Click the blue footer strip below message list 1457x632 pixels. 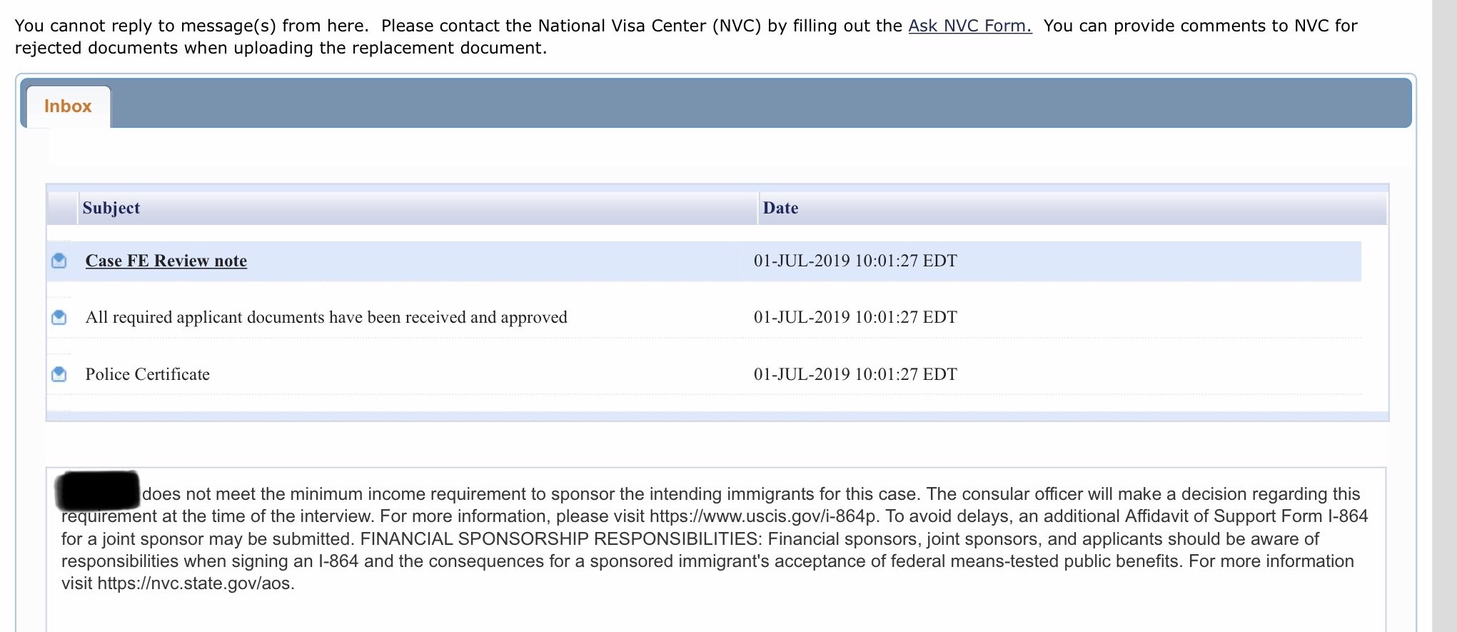pyautogui.click(x=717, y=416)
